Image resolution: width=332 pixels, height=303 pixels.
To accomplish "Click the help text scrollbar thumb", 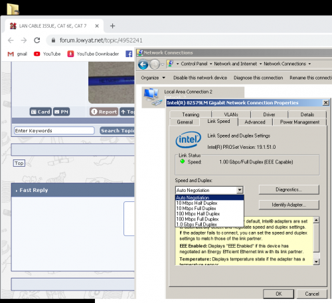I will click(x=316, y=238).
